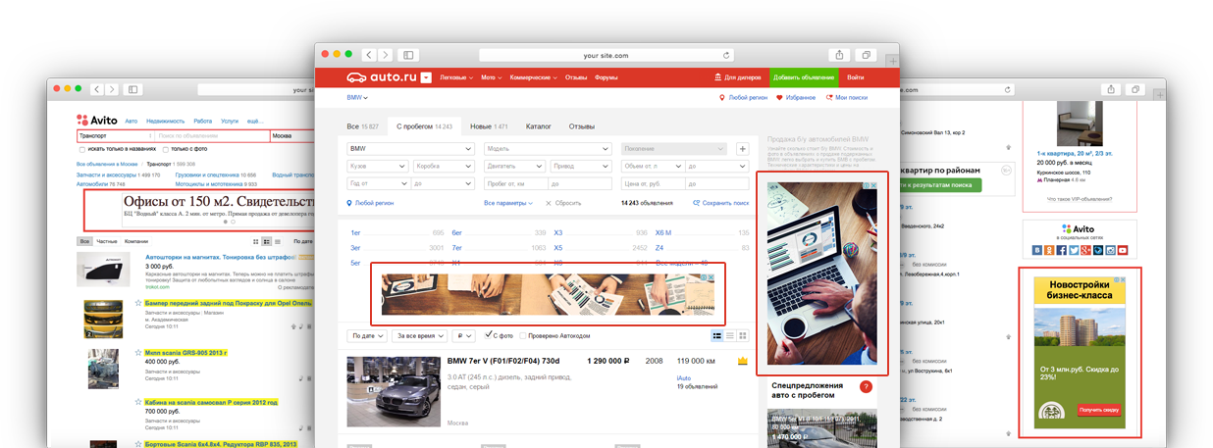
Task: Show tab overview in front Safari window
Action: 868,55
